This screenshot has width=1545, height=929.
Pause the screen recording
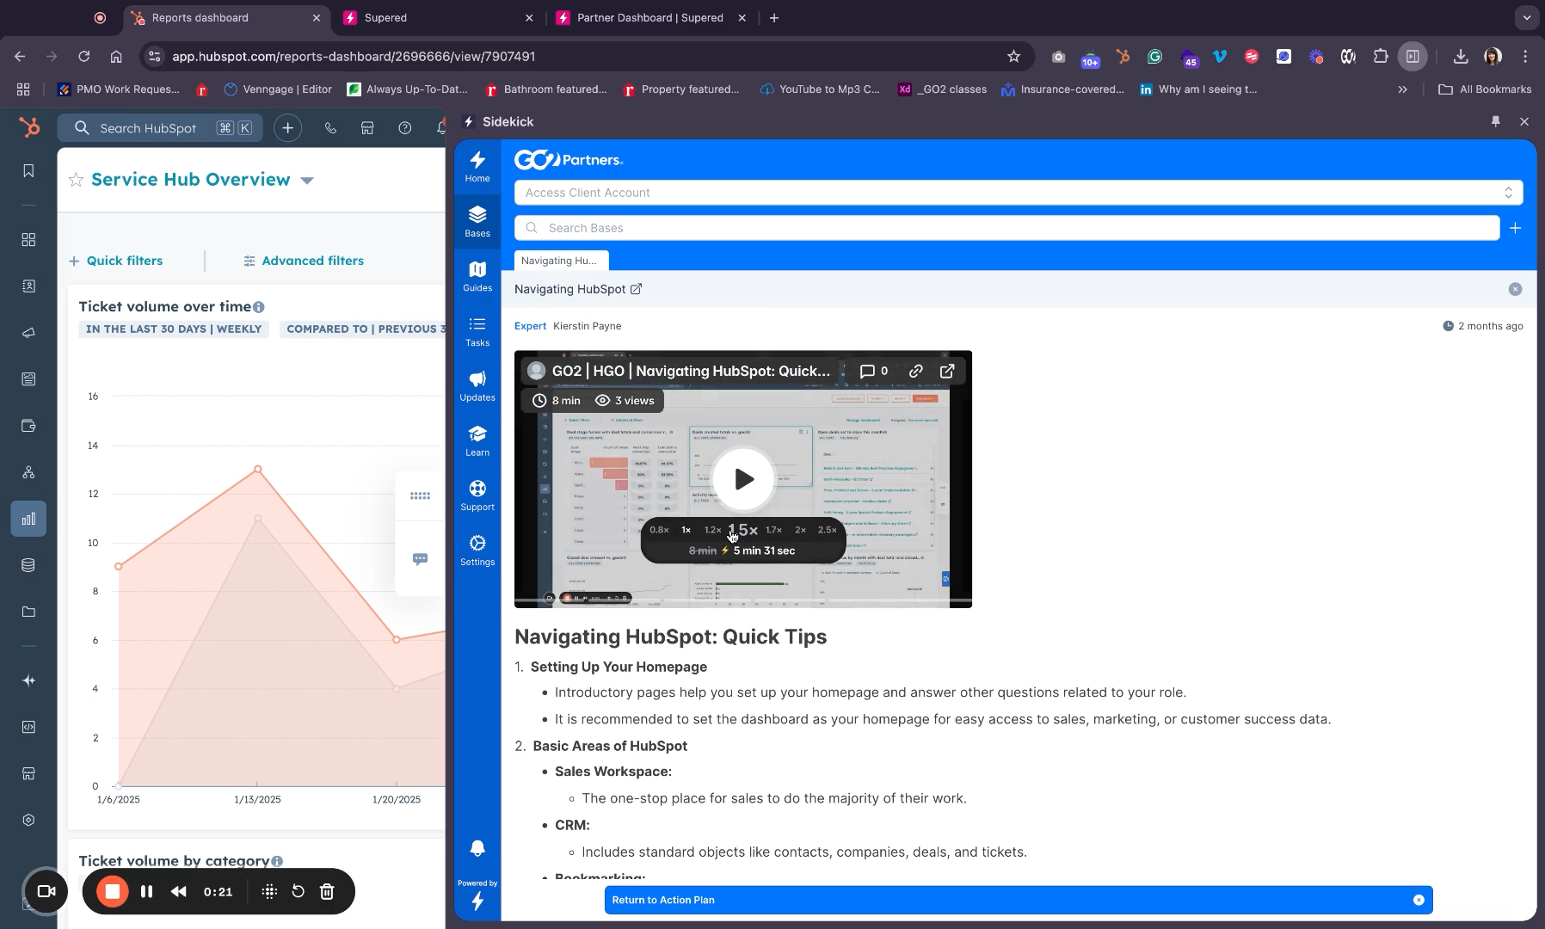[x=146, y=891]
